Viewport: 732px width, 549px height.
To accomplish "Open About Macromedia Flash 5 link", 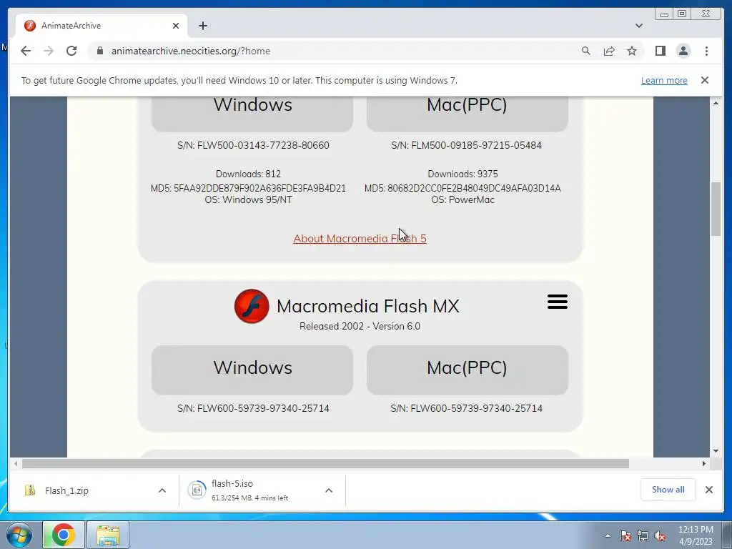I will 360,239.
